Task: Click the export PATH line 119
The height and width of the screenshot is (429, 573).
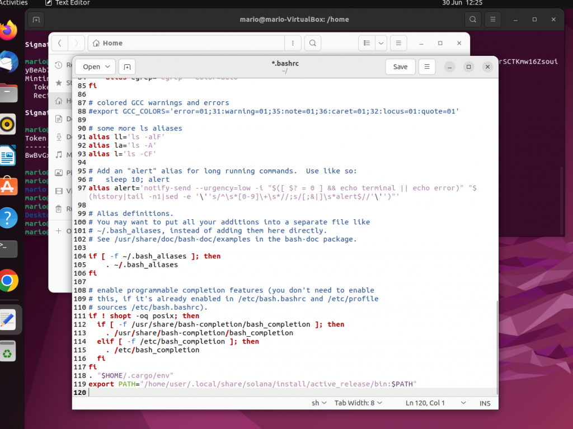Action: 252,384
